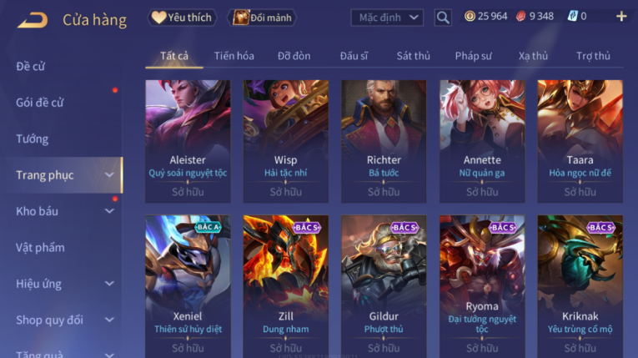The image size is (638, 358).
Task: Select the Aleister Quỷ soái nguyệt tộc skin
Action: [188, 141]
